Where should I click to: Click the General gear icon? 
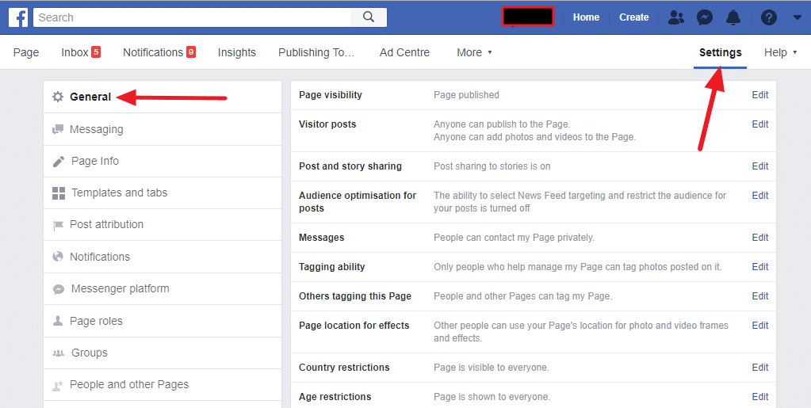pyautogui.click(x=58, y=97)
